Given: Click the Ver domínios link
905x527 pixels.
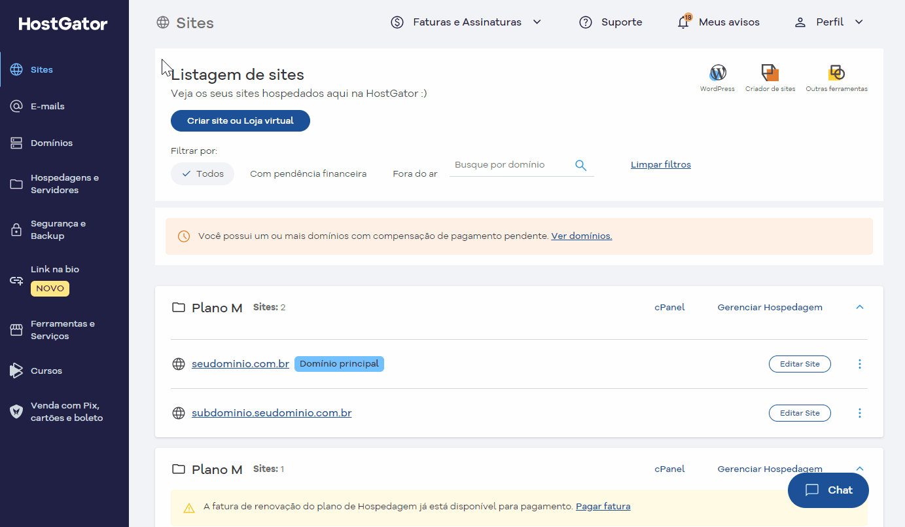Looking at the screenshot, I should tap(582, 236).
